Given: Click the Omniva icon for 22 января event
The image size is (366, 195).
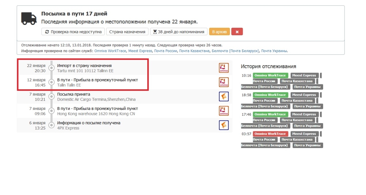Looking at the screenshot, I should click(224, 68).
